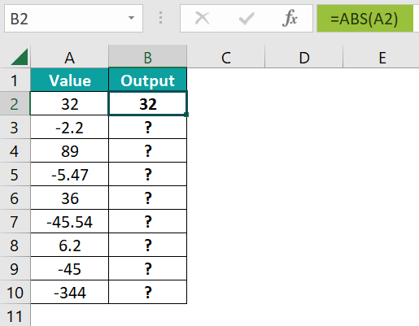Viewport: 419px width, 326px height.
Task: Click the '?' output cell in row 9
Action: coord(148,269)
